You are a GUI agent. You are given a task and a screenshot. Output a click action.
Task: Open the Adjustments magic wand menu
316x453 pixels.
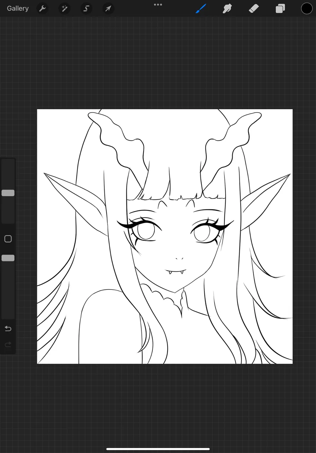(x=64, y=8)
